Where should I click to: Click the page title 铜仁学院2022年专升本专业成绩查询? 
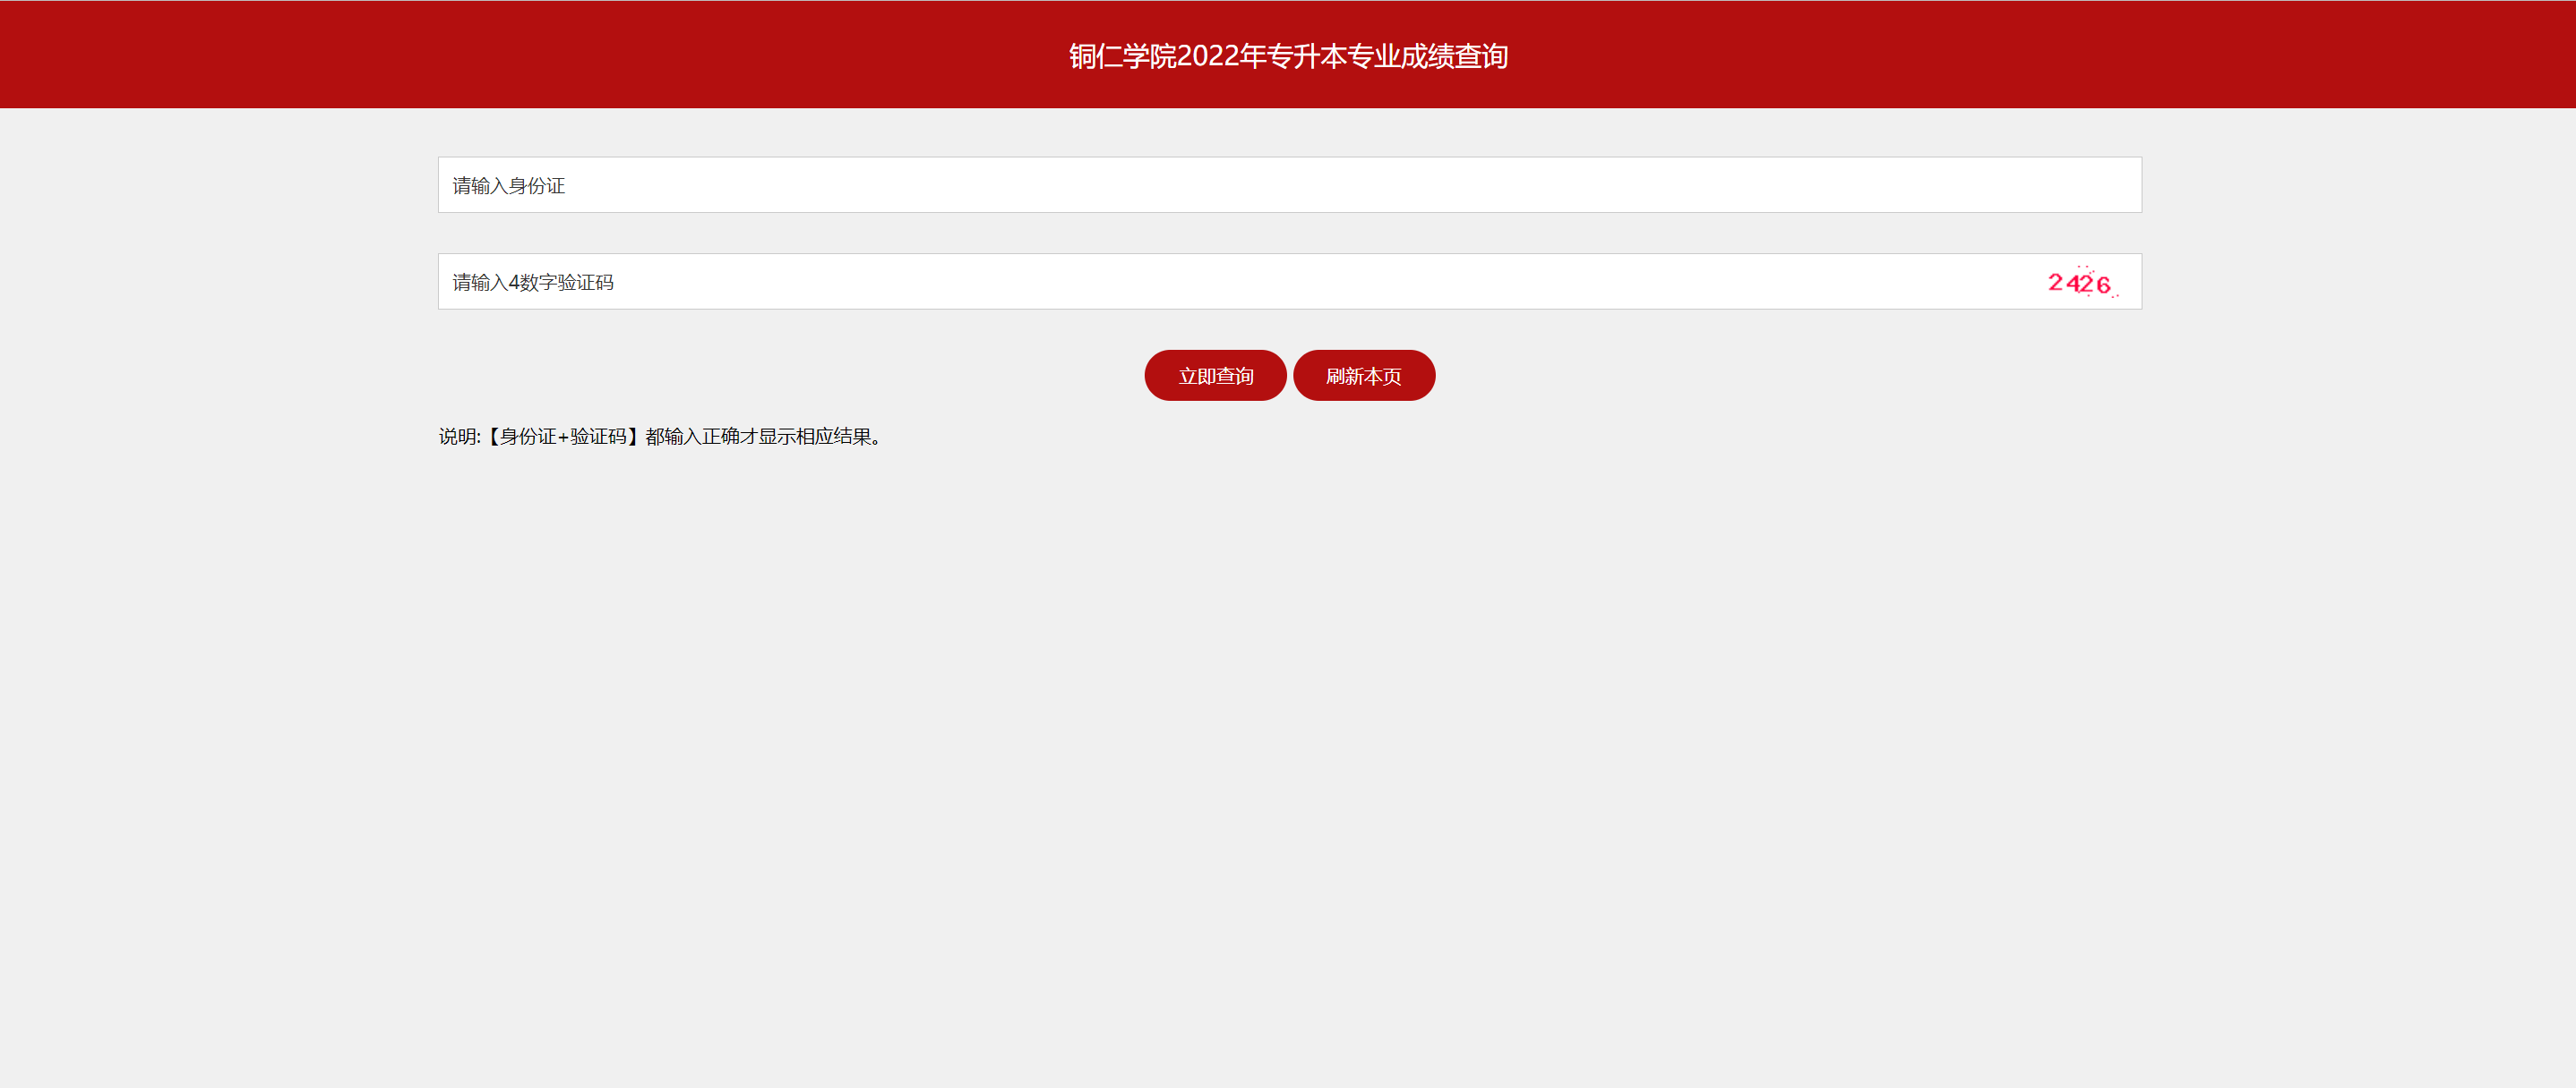tap(1288, 56)
